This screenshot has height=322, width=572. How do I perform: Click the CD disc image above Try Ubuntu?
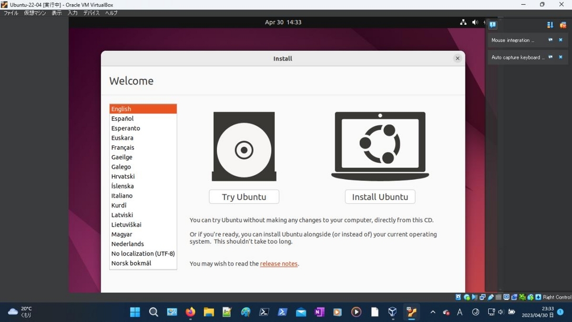pyautogui.click(x=244, y=146)
